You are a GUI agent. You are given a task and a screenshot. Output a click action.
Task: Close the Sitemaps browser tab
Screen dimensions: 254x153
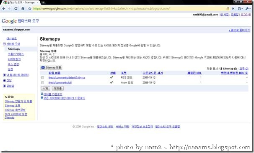[38, 3]
